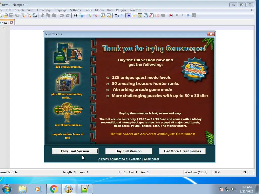
Task: Start macro recording with the red circle icon
Action: click(171, 15)
